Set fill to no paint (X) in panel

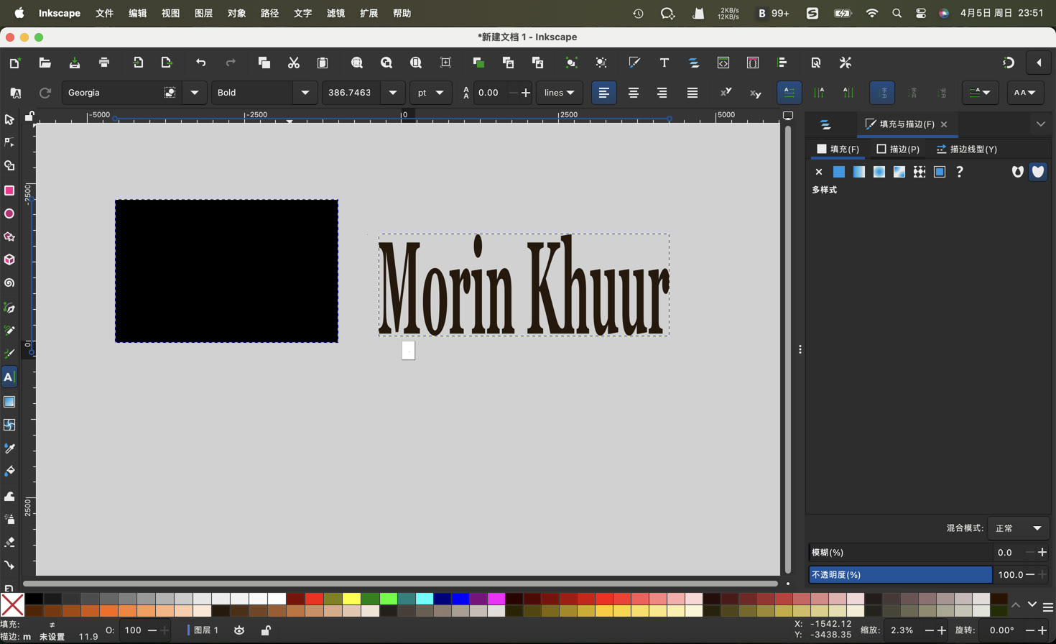pyautogui.click(x=818, y=172)
